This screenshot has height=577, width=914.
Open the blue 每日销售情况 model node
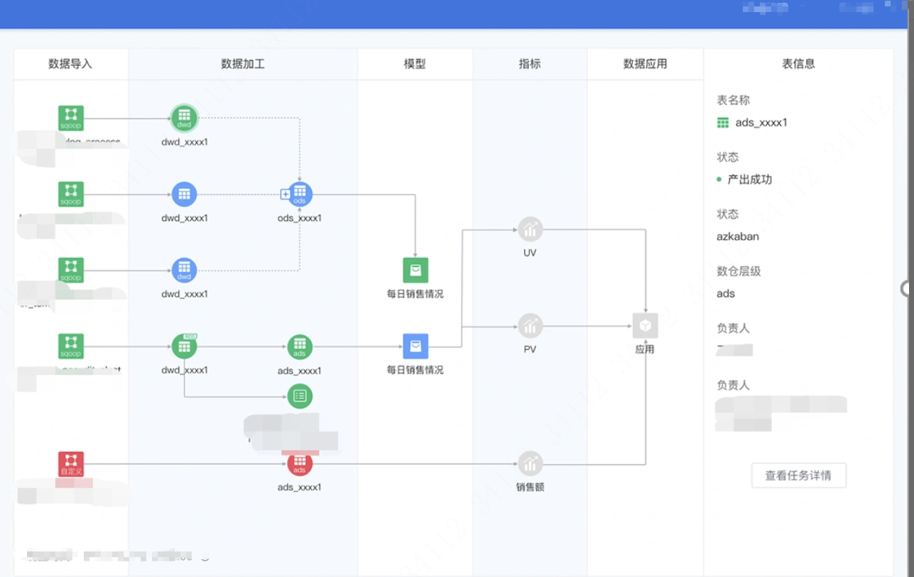415,346
